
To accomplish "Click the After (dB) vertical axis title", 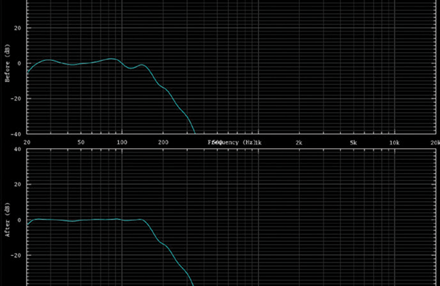I will tap(7, 220).
